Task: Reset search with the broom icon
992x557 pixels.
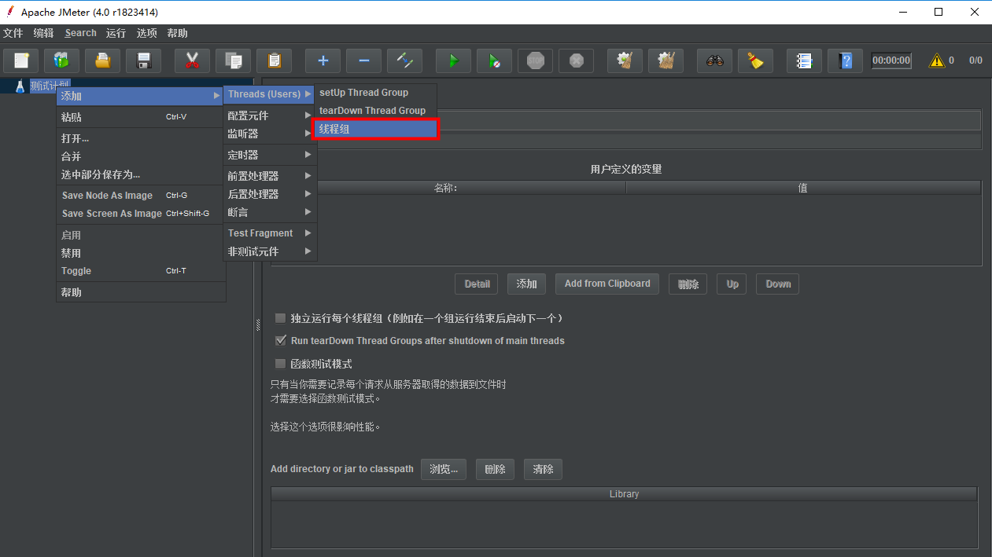Action: click(x=755, y=60)
